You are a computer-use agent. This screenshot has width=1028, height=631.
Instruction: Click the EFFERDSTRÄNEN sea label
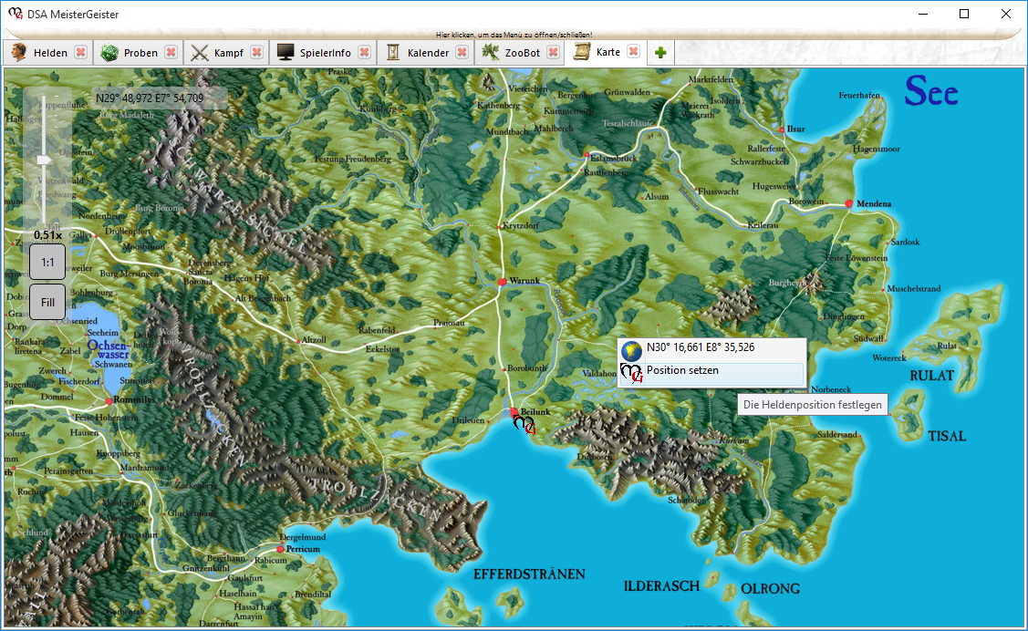(529, 574)
